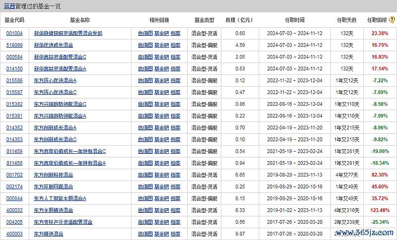The height and width of the screenshot is (240, 397).
Task: Open 东方创新成长混合A fund page
Action: pos(55,128)
